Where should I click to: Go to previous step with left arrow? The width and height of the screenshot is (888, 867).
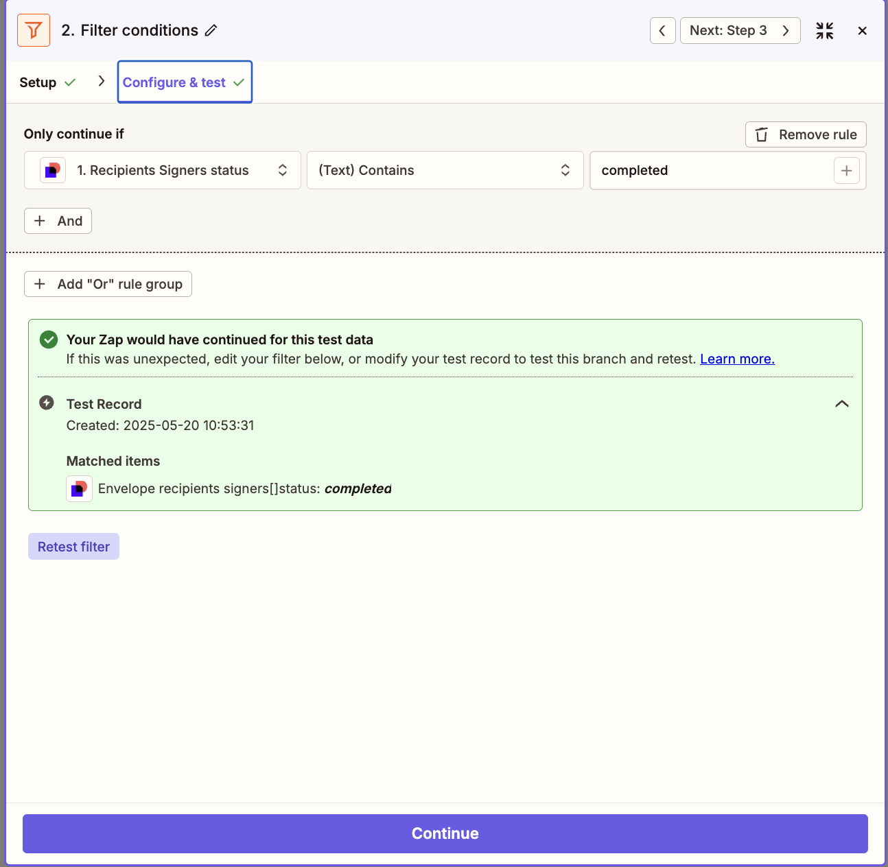pyautogui.click(x=662, y=30)
